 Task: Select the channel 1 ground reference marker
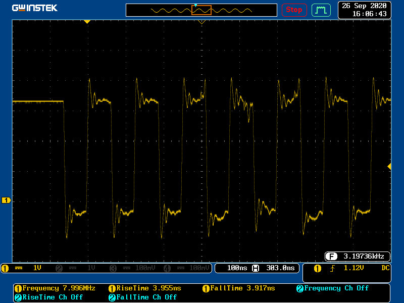(6, 200)
